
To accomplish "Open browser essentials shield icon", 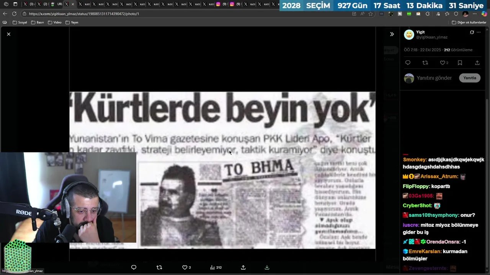I will [456, 14].
